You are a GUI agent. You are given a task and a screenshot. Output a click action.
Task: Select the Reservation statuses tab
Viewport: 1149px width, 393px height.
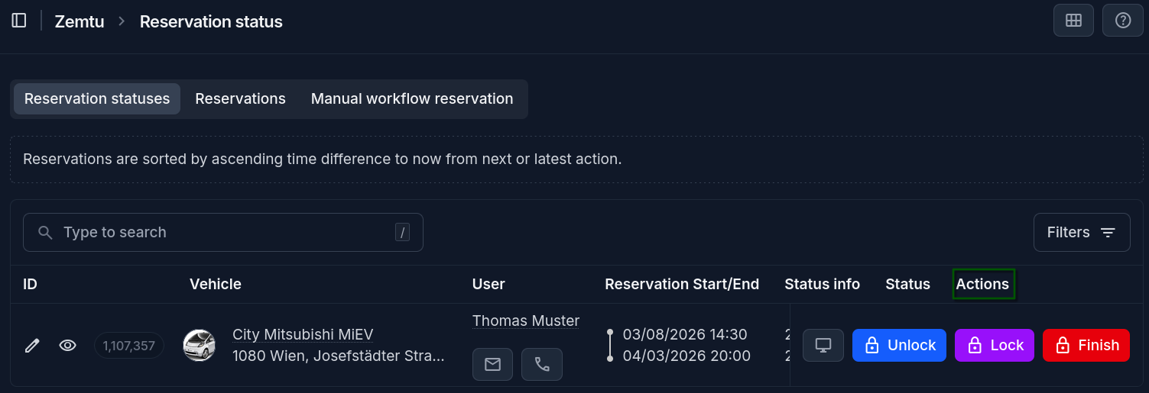tap(97, 99)
